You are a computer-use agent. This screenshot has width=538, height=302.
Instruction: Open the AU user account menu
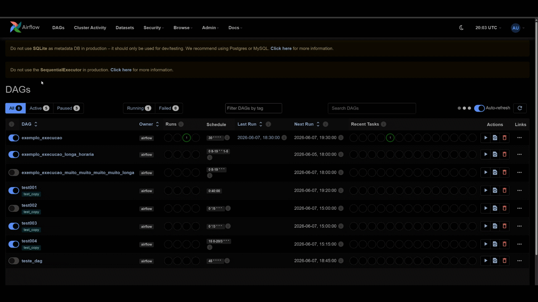(x=517, y=28)
